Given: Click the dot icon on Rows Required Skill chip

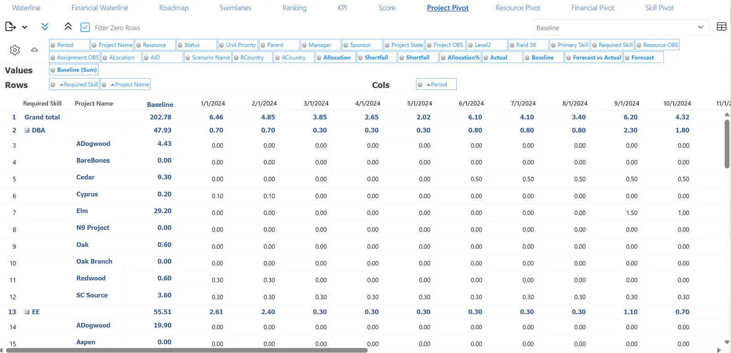Looking at the screenshot, I should point(53,85).
